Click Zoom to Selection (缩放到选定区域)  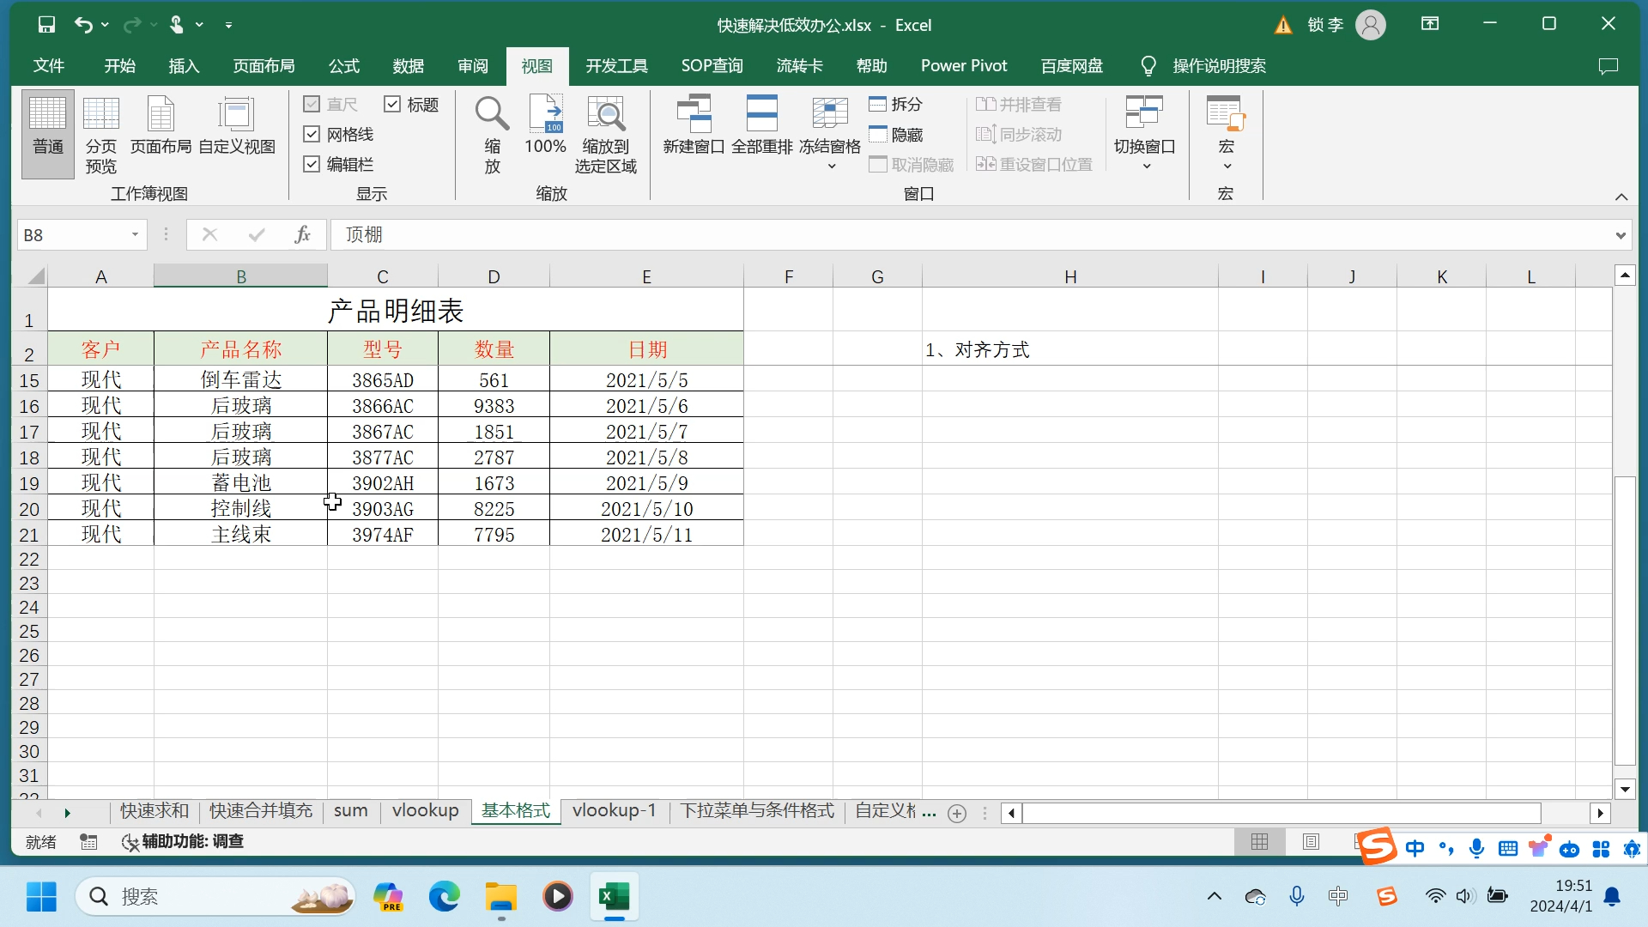(605, 134)
